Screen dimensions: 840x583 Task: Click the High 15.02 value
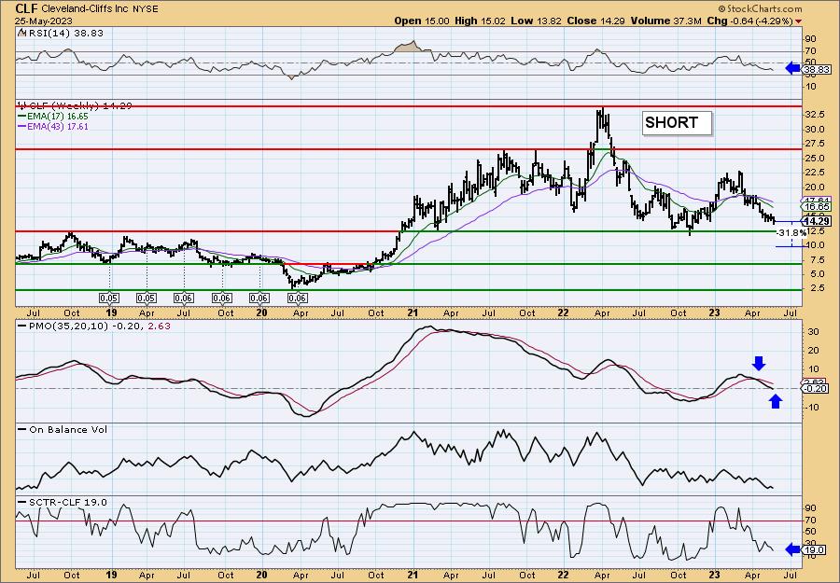click(x=480, y=21)
